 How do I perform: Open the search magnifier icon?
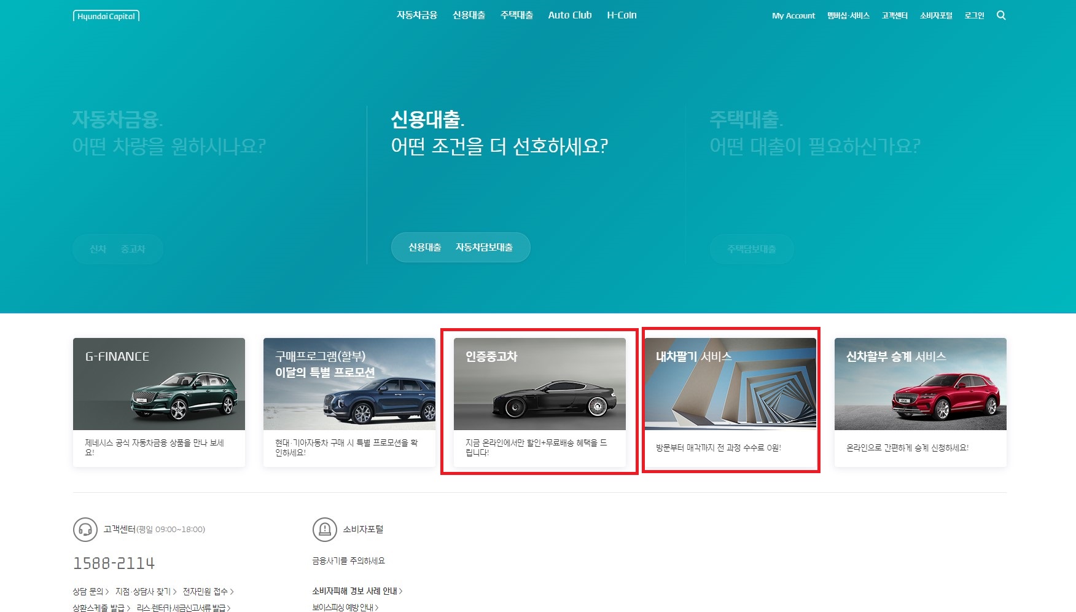pyautogui.click(x=1001, y=15)
